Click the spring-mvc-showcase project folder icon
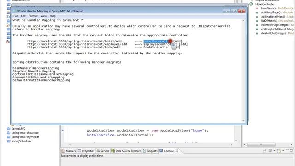This screenshot has width=295, height=166. 8,133
